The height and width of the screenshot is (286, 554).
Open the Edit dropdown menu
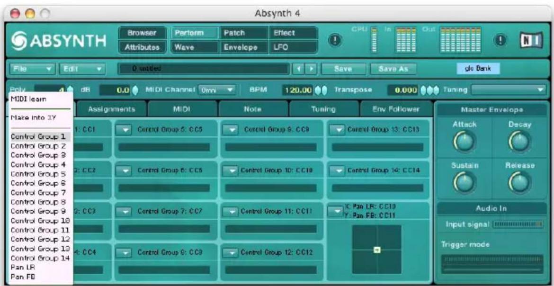coord(82,68)
